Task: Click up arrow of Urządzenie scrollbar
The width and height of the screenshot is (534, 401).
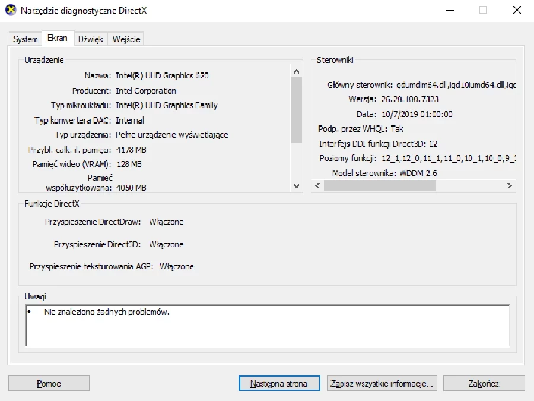Action: (297, 71)
